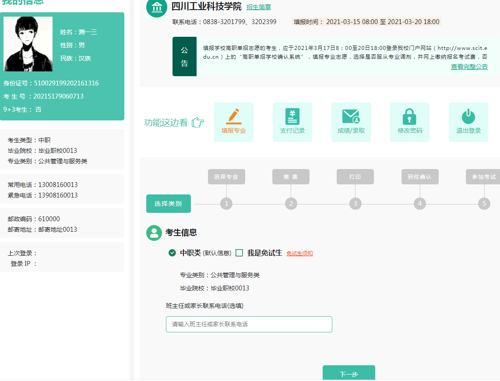The height and width of the screenshot is (381, 500).
Task: Open 查看完整公告 link
Action: pyautogui.click(x=469, y=67)
